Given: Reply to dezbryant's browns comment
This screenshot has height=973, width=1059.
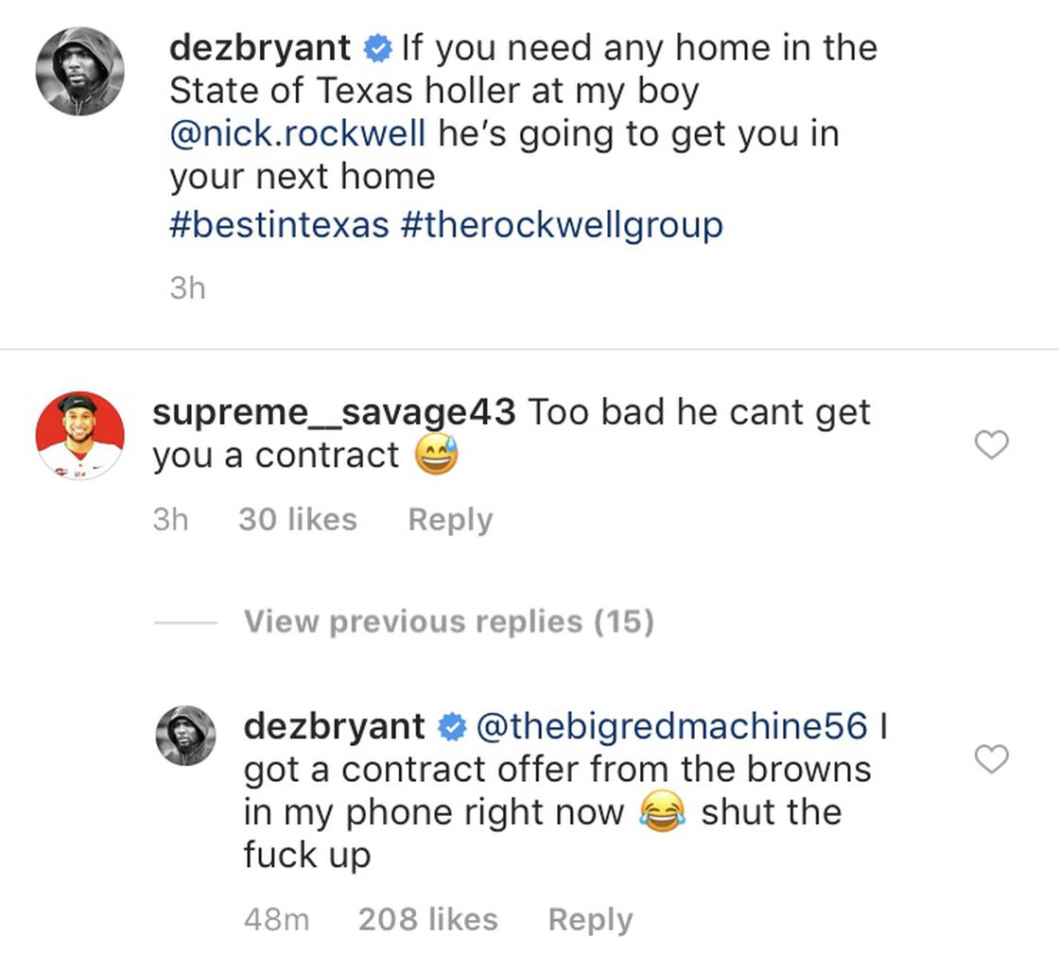Looking at the screenshot, I should point(590,920).
